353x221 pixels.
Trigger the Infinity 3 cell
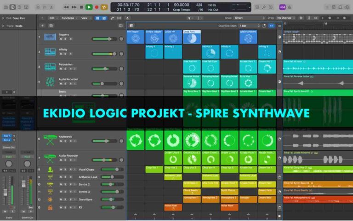pos(211,52)
